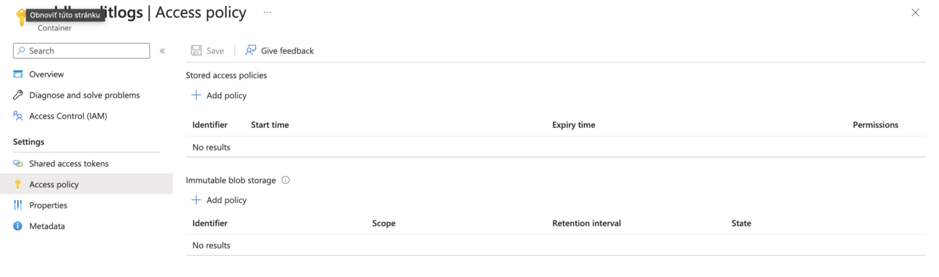Click the Access Control (IAM) people icon
Screen dimensions: 939x277
18,116
